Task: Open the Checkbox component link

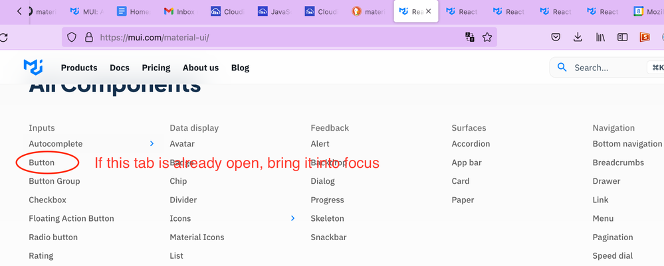Action: pyautogui.click(x=47, y=200)
